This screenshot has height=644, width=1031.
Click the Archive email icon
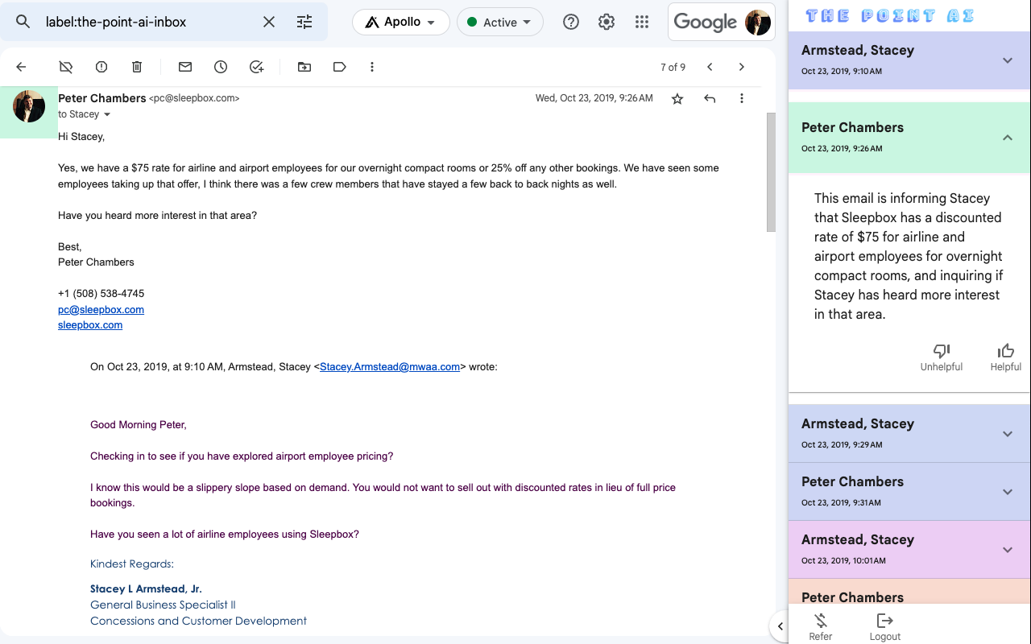point(66,67)
